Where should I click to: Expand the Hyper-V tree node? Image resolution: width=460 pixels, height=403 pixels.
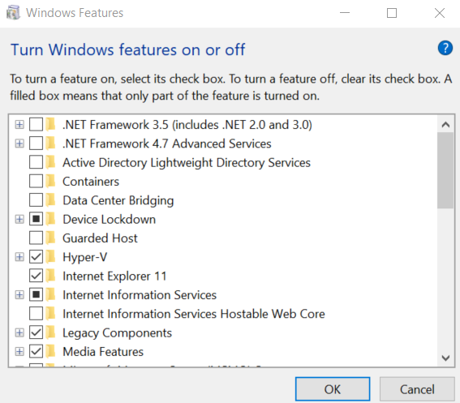(19, 257)
